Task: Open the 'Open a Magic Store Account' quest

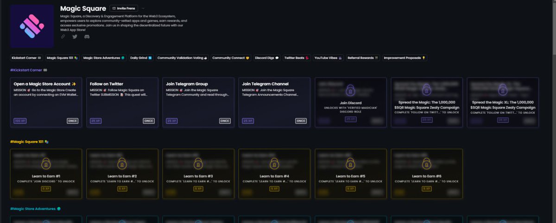Action: pos(45,102)
